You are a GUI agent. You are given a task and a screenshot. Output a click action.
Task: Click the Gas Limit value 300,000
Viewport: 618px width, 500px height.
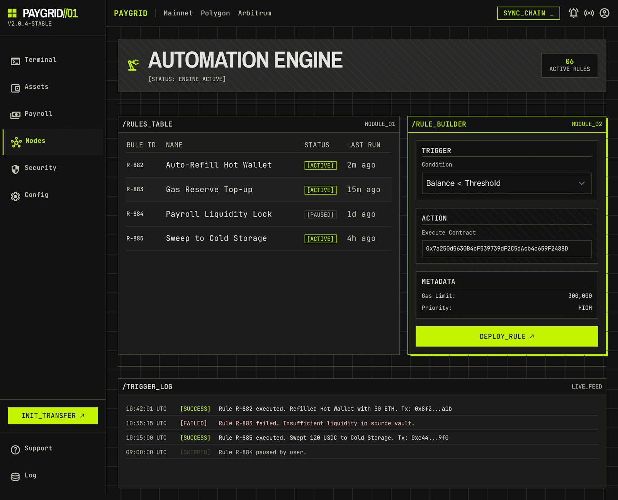coord(580,296)
